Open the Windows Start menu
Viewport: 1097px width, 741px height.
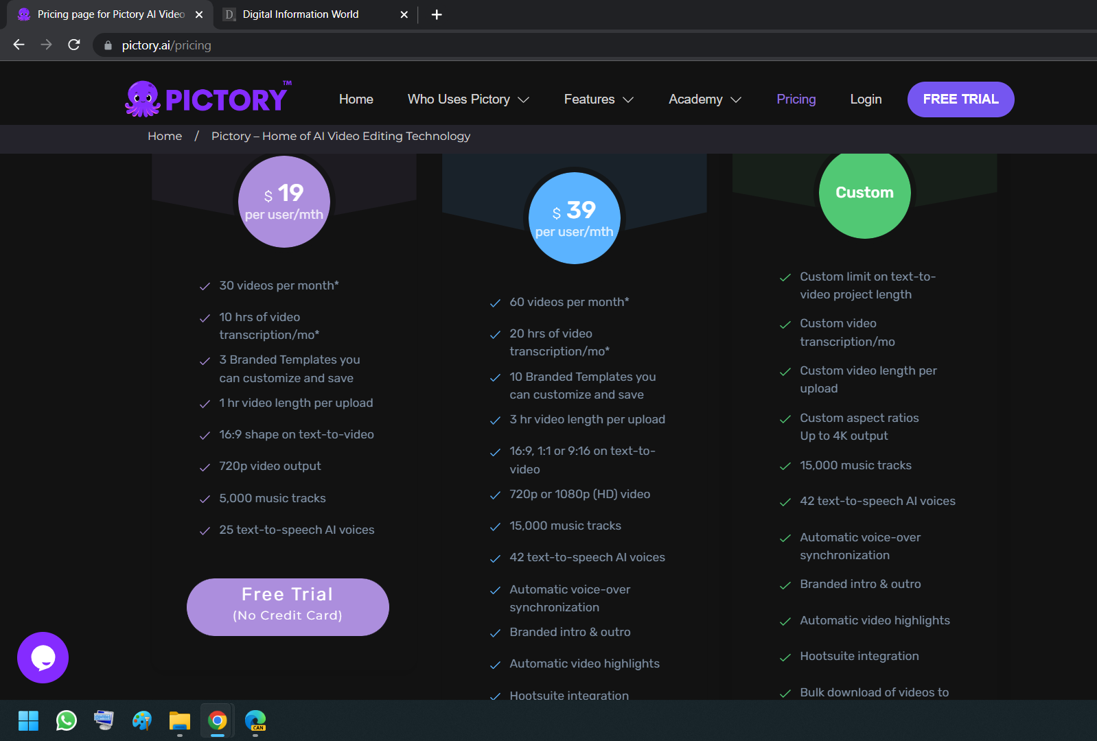(x=28, y=720)
